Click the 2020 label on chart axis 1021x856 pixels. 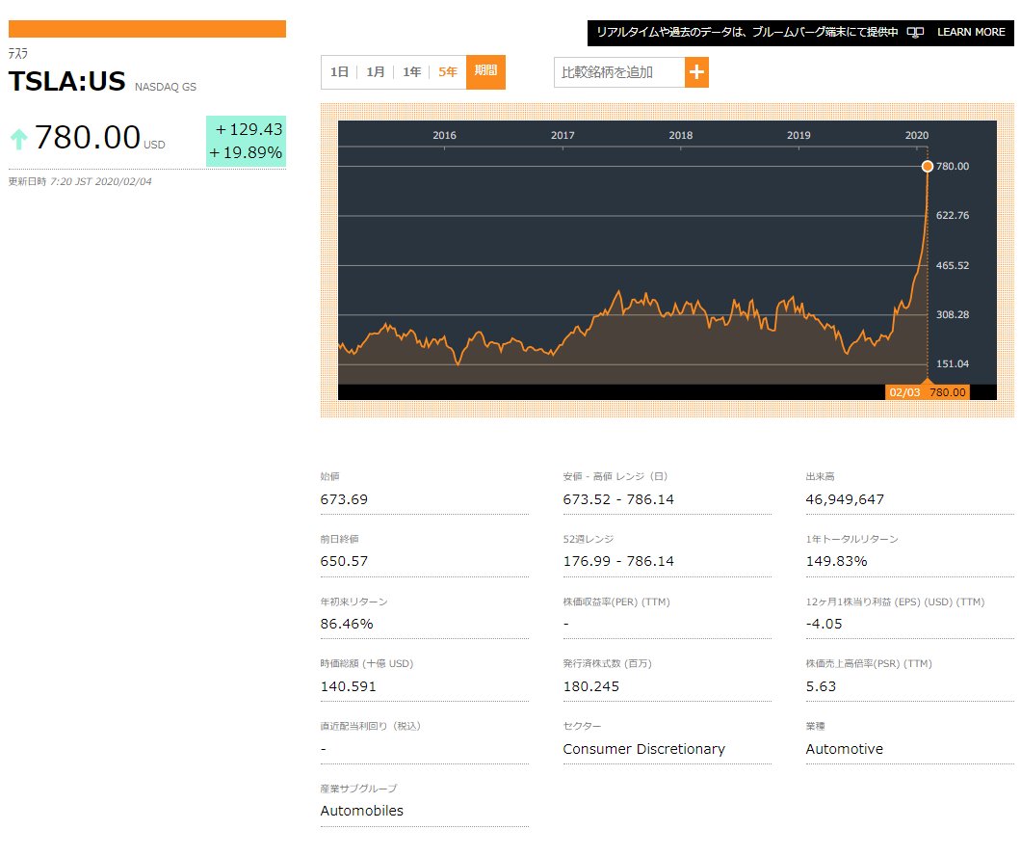(916, 135)
